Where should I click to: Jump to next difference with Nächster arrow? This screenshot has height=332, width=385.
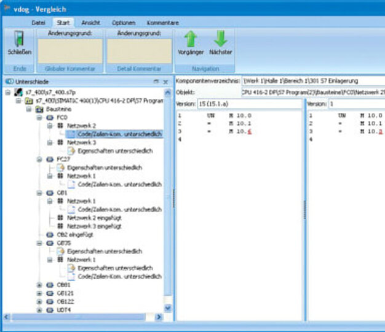pyautogui.click(x=221, y=39)
